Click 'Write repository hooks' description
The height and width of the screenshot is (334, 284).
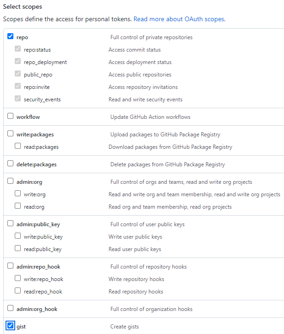click(x=136, y=279)
